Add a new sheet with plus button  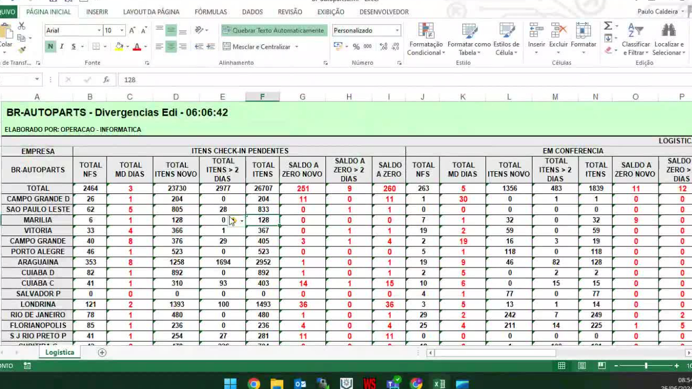pos(102,352)
